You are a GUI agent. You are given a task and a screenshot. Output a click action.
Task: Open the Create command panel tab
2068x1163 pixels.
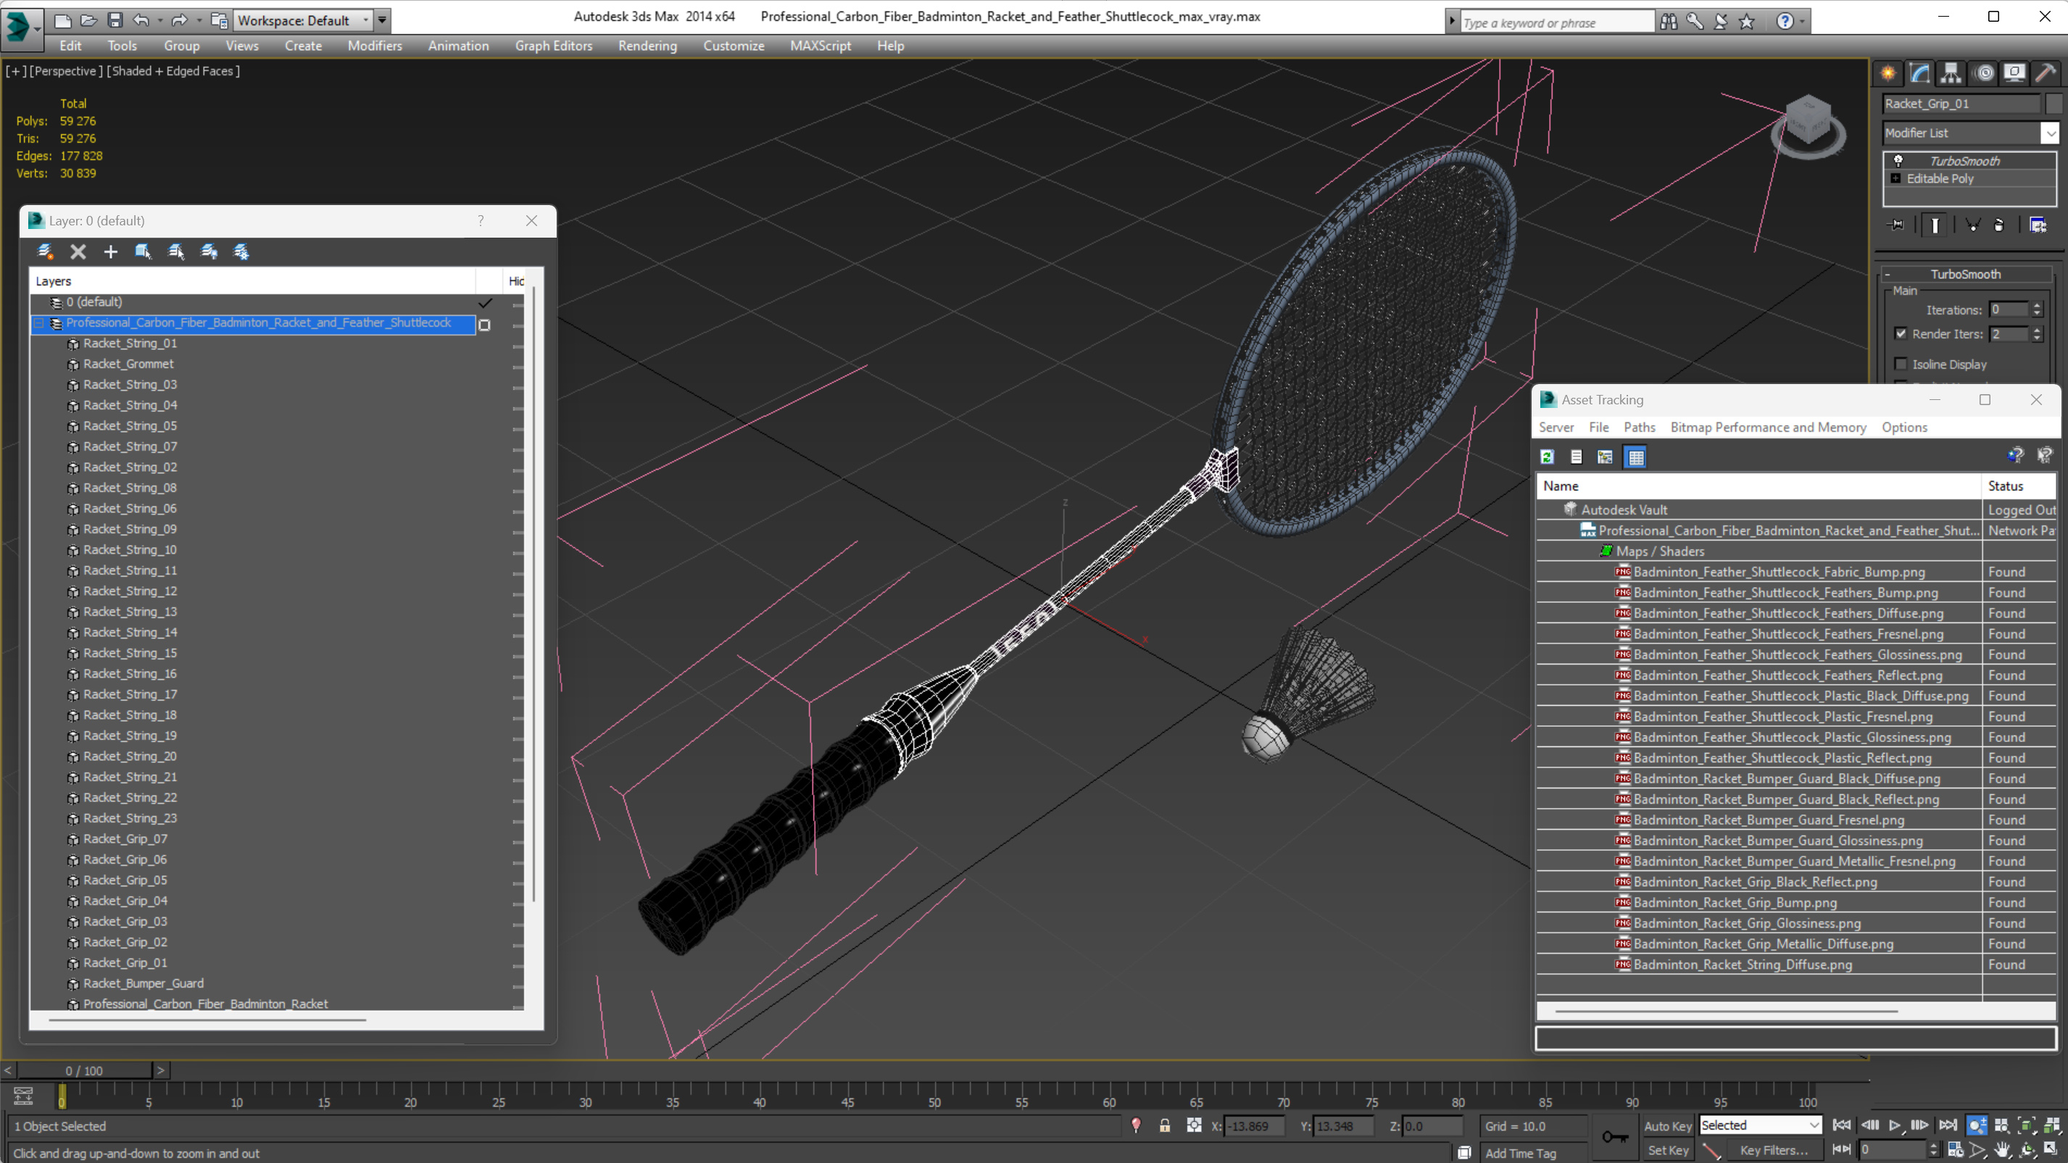click(x=1888, y=73)
